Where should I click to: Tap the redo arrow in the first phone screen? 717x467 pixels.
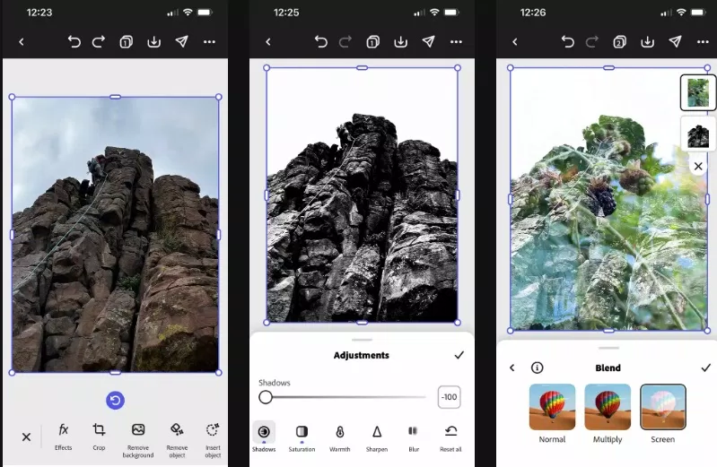coord(99,41)
